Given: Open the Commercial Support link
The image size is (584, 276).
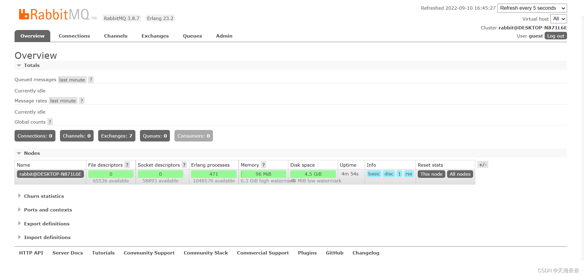Looking at the screenshot, I should coord(263,253).
